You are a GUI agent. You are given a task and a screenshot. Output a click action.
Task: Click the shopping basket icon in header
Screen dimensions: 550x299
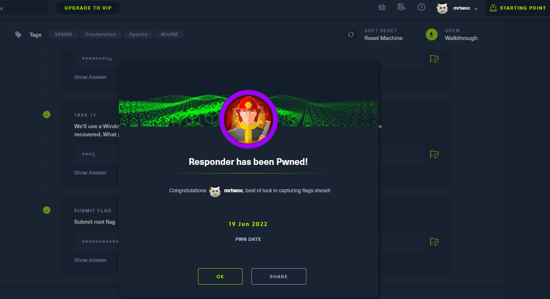[382, 7]
